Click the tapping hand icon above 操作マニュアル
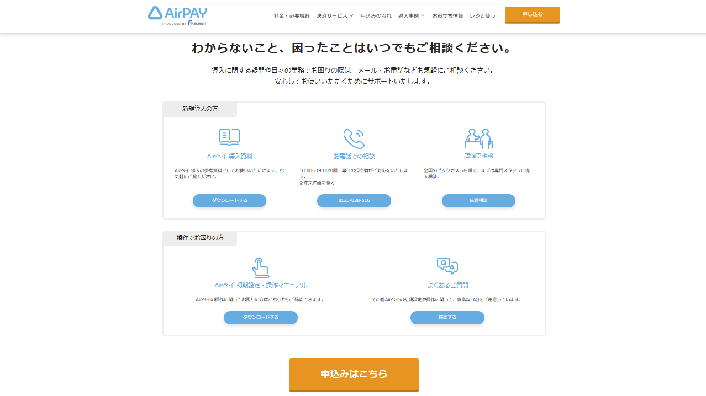The width and height of the screenshot is (706, 396). 261,267
